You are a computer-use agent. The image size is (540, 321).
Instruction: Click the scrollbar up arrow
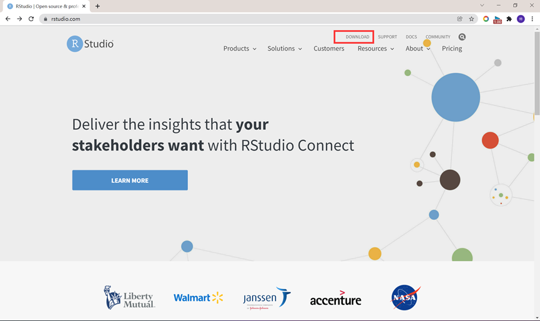[x=537, y=29]
